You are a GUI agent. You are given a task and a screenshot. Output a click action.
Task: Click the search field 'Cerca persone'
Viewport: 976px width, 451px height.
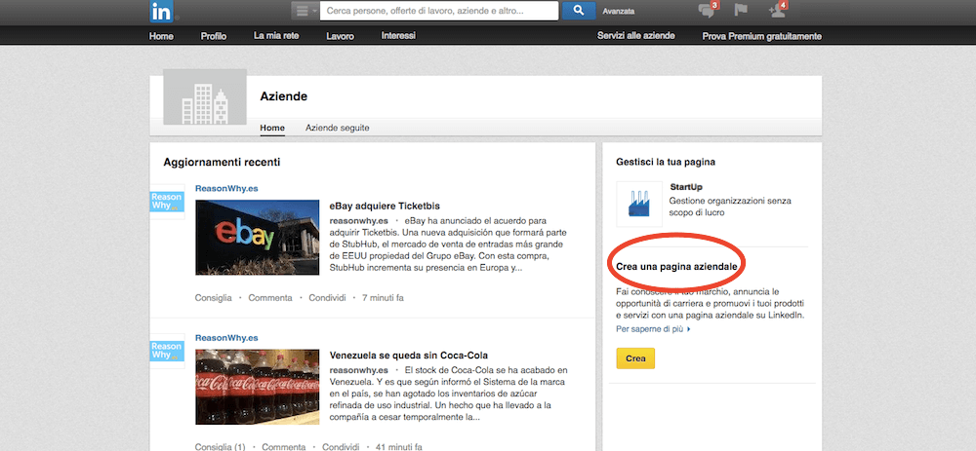pyautogui.click(x=439, y=11)
